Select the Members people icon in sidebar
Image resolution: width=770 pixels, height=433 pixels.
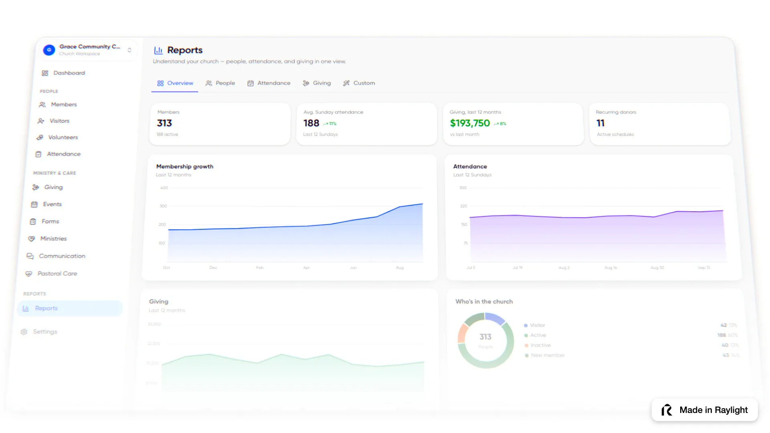[42, 105]
